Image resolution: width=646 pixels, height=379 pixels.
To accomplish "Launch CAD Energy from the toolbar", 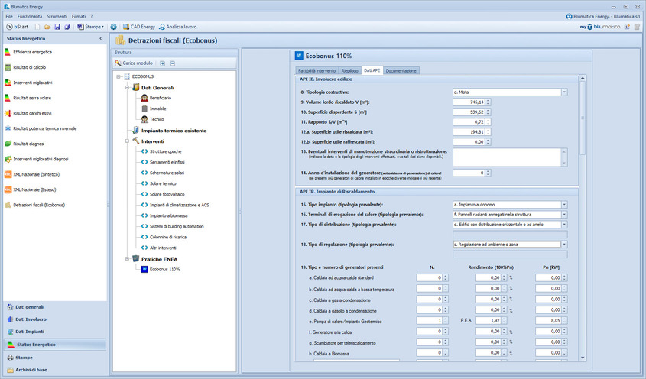I will pyautogui.click(x=139, y=27).
